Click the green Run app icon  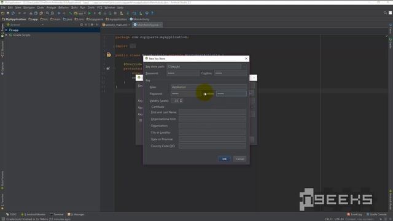pos(90,13)
